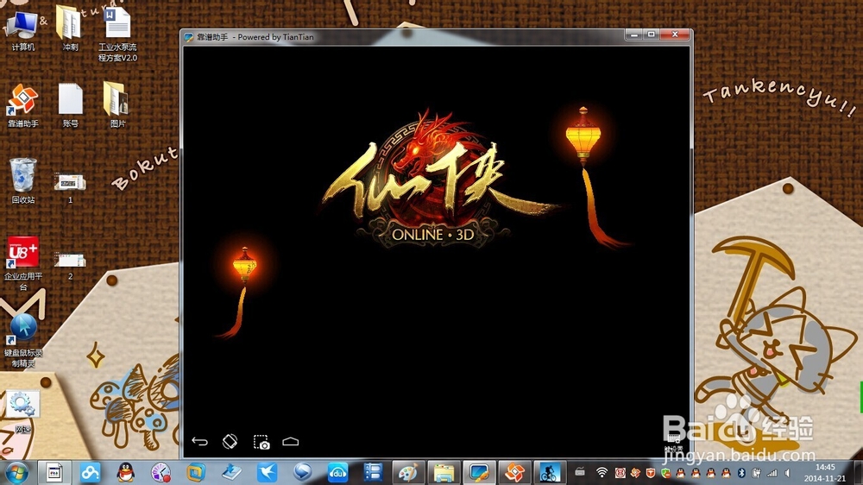Select the 账号 file on the desktop
The image size is (863, 485).
tap(70, 105)
